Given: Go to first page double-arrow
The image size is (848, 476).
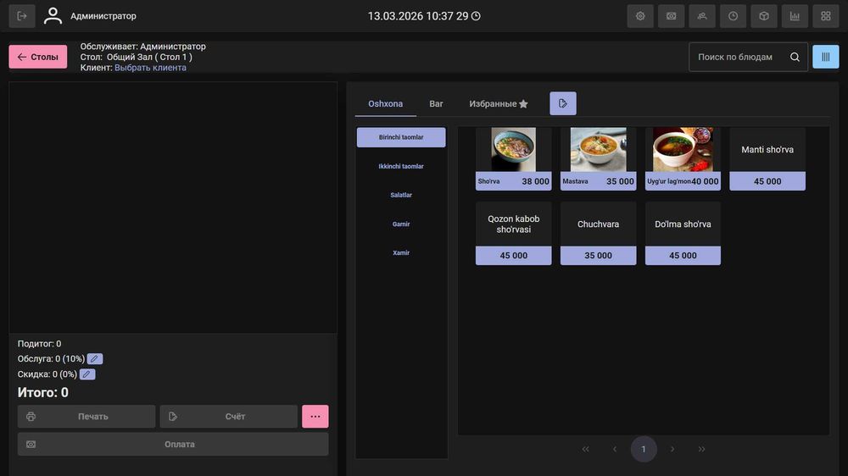Looking at the screenshot, I should [x=586, y=449].
